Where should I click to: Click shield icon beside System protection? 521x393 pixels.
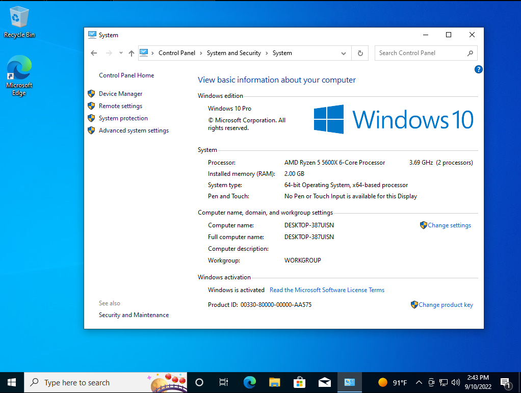pyautogui.click(x=91, y=118)
